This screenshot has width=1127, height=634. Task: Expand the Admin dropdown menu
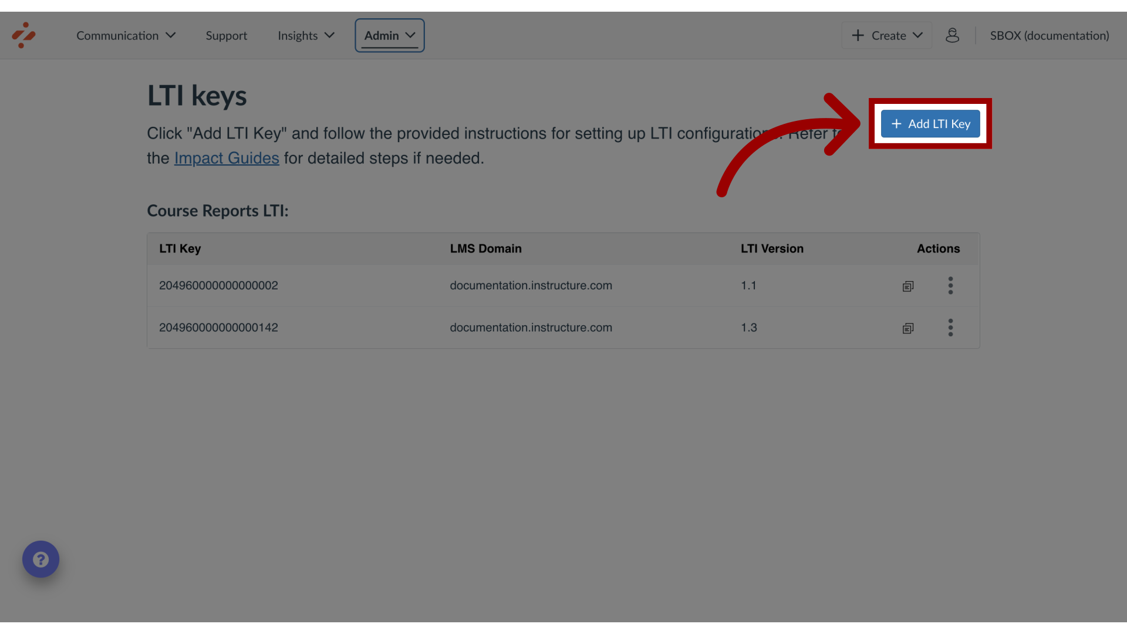(x=389, y=35)
